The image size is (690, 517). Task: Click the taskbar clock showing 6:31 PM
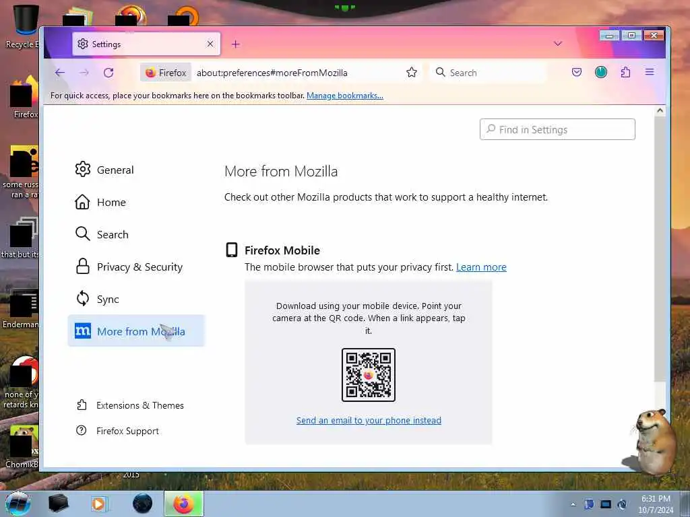[x=656, y=504]
